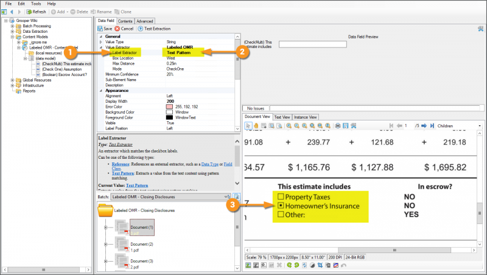
Task: Switch to the Text View tab
Action: pyautogui.click(x=282, y=117)
